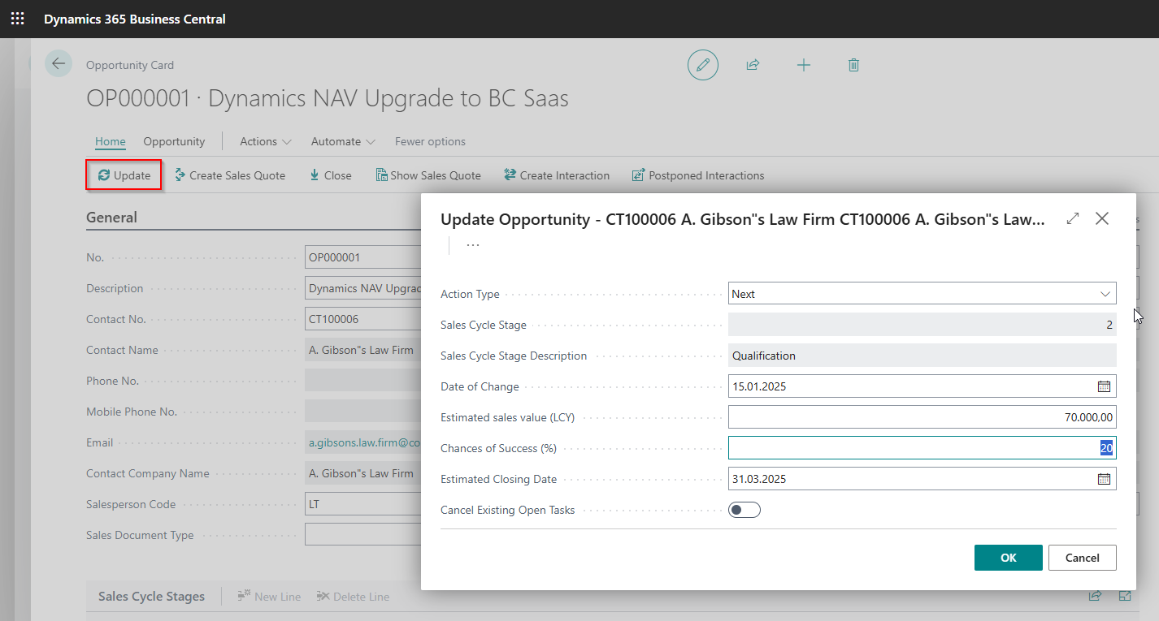The width and height of the screenshot is (1159, 621).
Task: Expand the dialog to full screen
Action: pos(1073,218)
